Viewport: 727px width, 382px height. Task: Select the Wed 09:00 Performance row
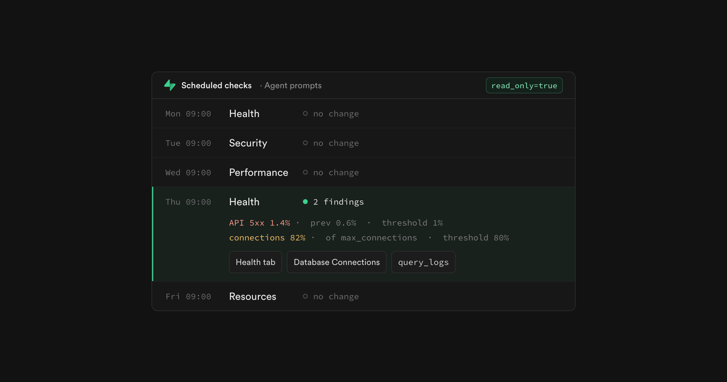[363, 172]
